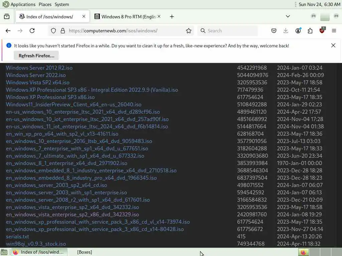Screen dimensions: 342x256
Task: Click the forward navigation arrow
Action: (x=20, y=31)
